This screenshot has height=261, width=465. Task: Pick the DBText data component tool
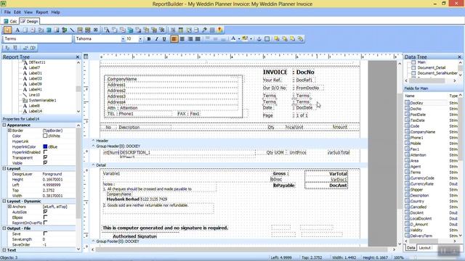point(107,30)
